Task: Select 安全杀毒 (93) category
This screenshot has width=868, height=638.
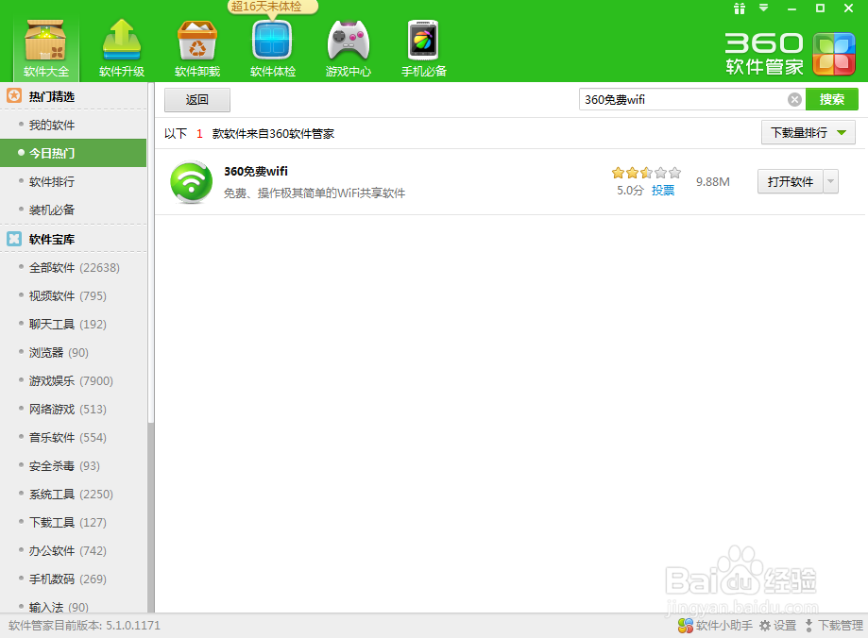Action: (x=73, y=466)
